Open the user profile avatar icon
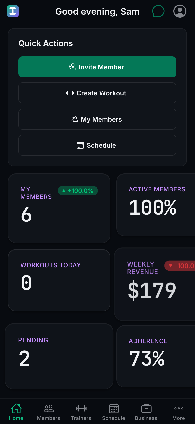The image size is (195, 424). point(180,11)
